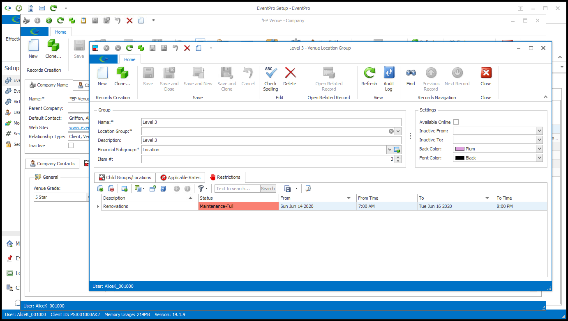Click the open-record icon beside Financial Subgroup

[x=397, y=150]
